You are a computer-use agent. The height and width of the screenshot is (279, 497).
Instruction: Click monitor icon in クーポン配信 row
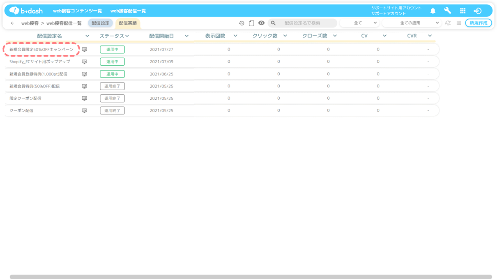[x=84, y=111]
